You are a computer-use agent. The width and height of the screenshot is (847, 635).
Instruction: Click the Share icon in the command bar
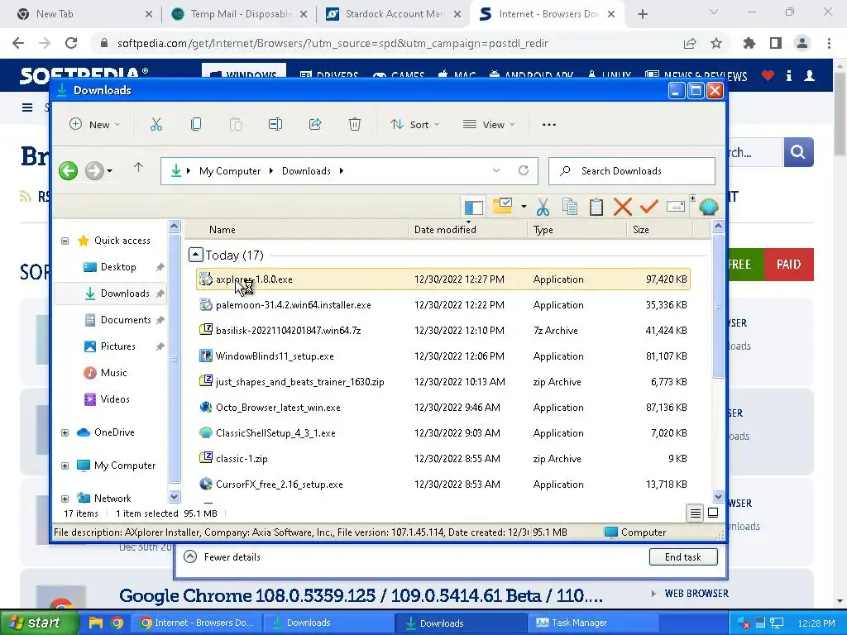315,125
